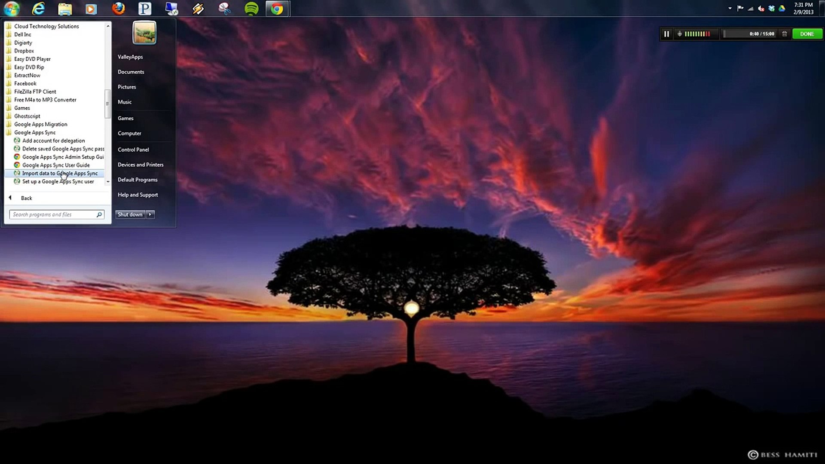Screen dimensions: 825x464
Task: Pause the screen recording
Action: (666, 34)
